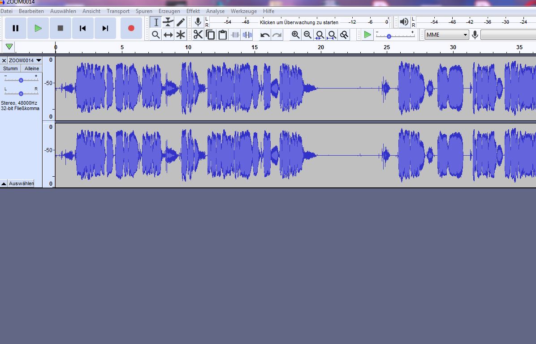Open the ZOOM0014 track dropdown menu

click(x=25, y=60)
